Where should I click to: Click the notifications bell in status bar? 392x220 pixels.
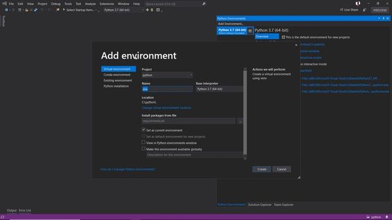tap(386, 217)
